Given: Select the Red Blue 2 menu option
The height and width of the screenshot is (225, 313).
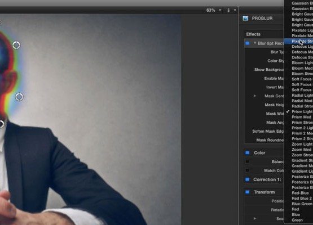Looking at the screenshot, I should 301,199.
